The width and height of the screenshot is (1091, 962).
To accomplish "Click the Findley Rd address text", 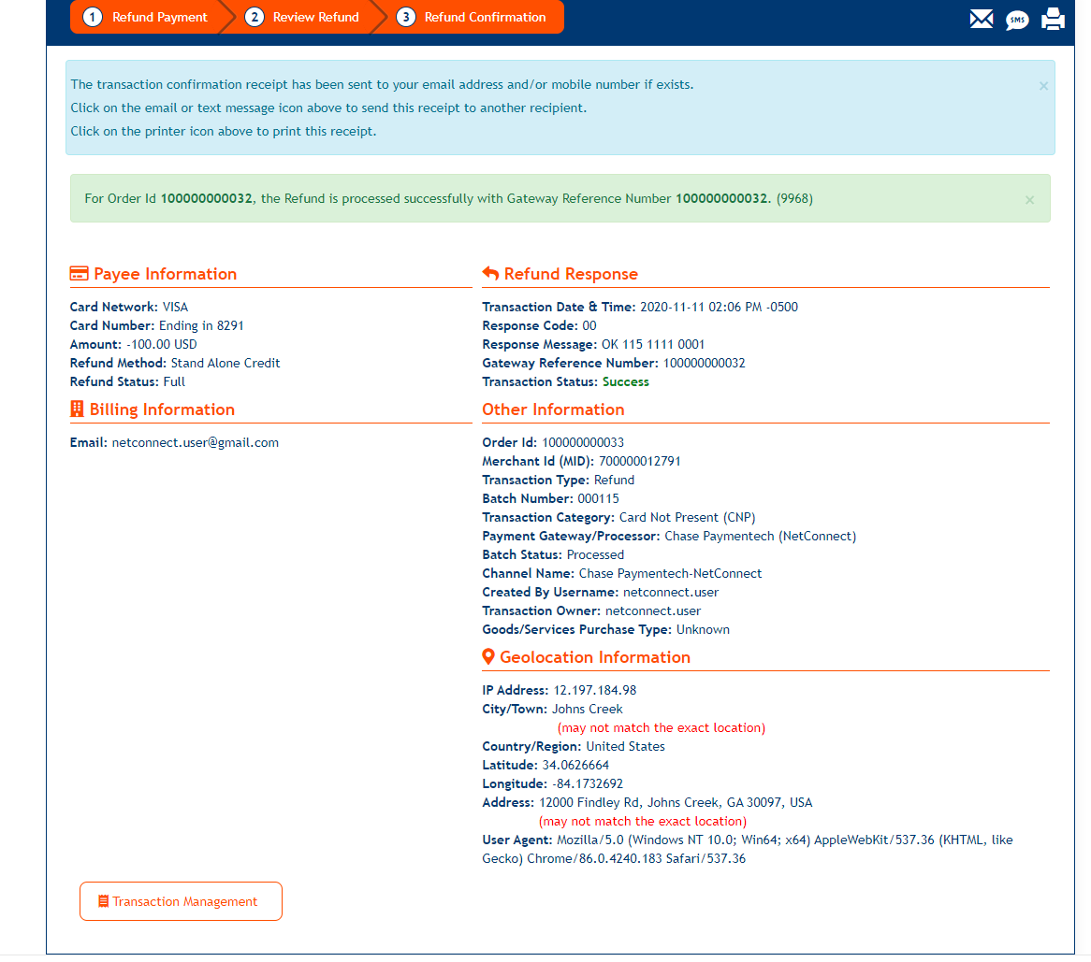I will pyautogui.click(x=676, y=802).
